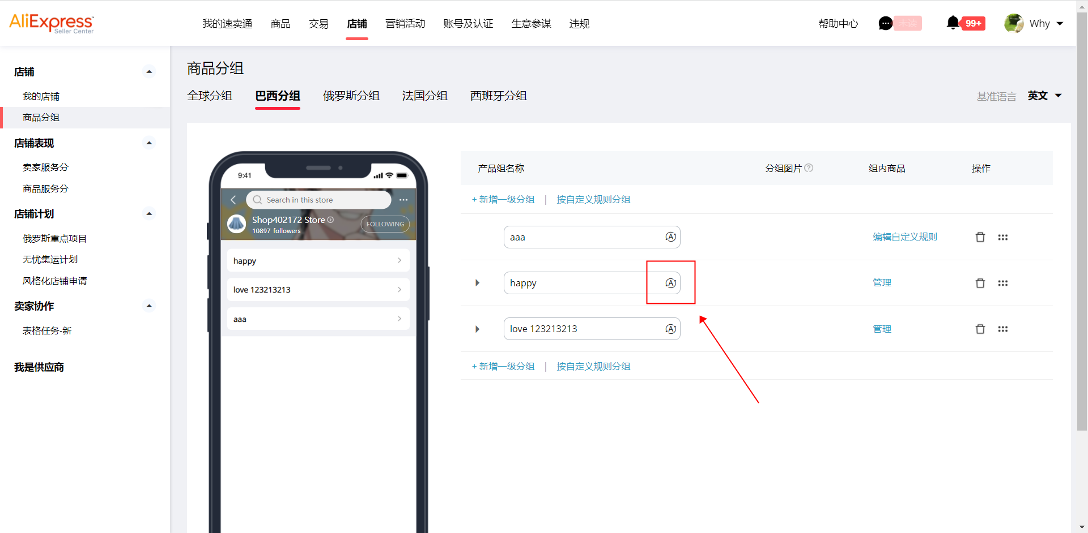This screenshot has height=533, width=1088.
Task: Click 管理 for love 123213213 group
Action: (x=882, y=329)
